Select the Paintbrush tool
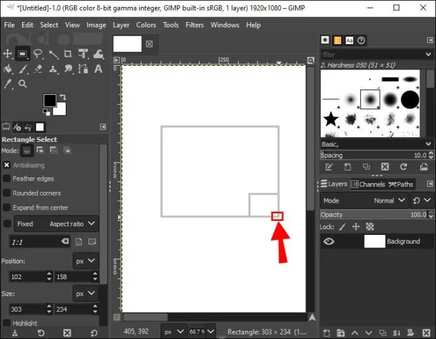Screen dimensions: 436x339 point(23,69)
